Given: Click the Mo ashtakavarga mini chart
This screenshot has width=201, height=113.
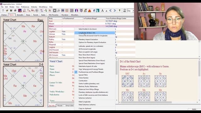Looking at the screenshot, I should click(x=128, y=96).
